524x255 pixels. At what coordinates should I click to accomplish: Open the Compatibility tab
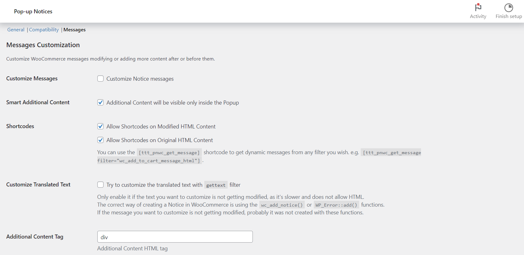pos(44,30)
